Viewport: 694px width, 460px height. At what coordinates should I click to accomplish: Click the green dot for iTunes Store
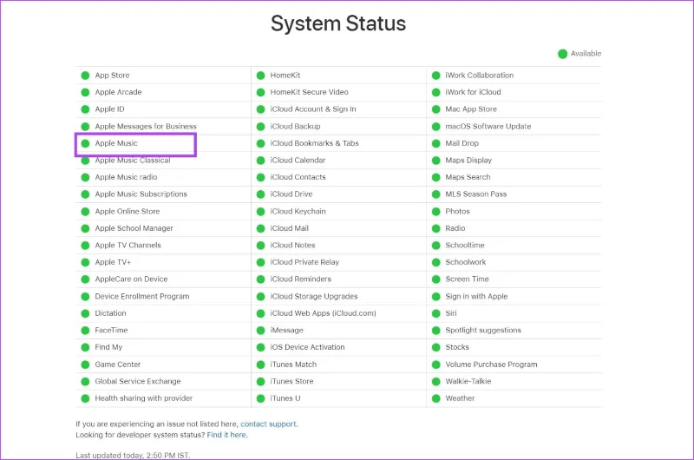[x=261, y=382]
